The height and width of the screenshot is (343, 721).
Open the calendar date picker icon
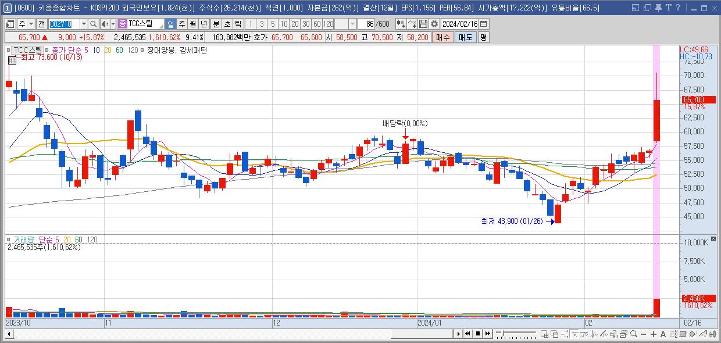click(484, 24)
